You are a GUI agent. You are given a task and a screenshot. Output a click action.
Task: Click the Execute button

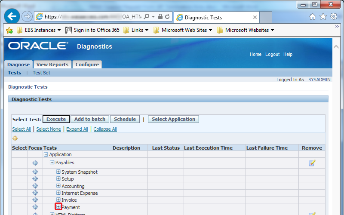tap(56, 119)
